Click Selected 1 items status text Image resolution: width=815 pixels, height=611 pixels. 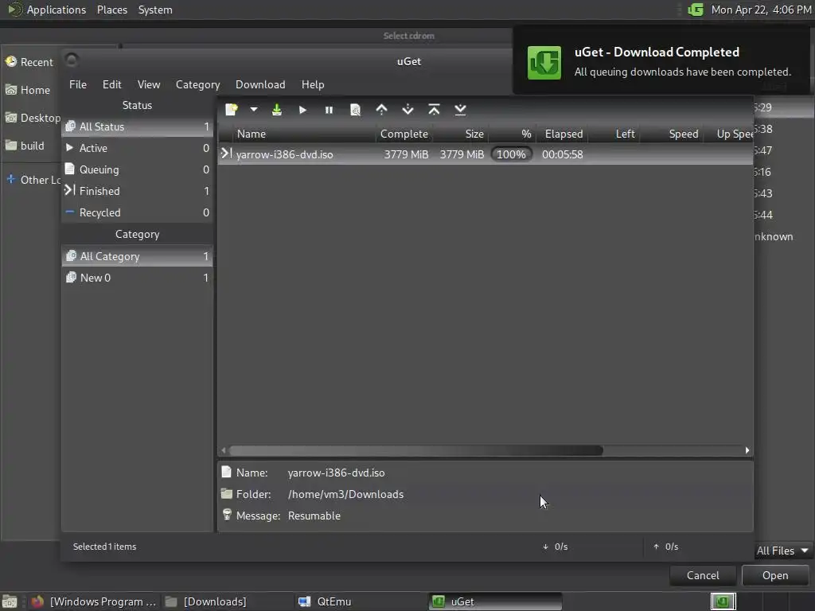104,547
